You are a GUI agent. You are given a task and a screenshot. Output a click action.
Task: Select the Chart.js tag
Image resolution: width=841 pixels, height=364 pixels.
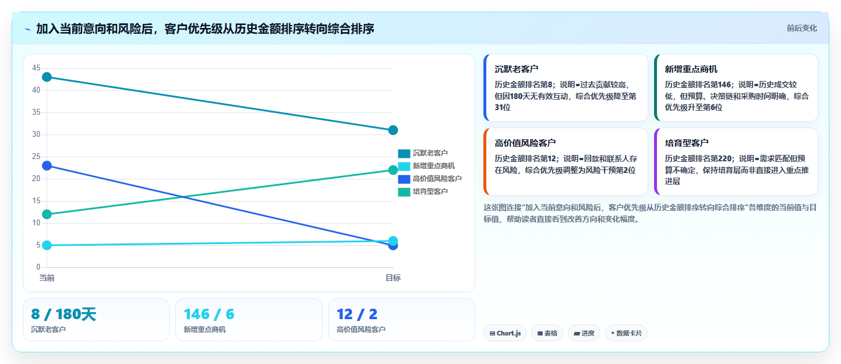click(505, 333)
